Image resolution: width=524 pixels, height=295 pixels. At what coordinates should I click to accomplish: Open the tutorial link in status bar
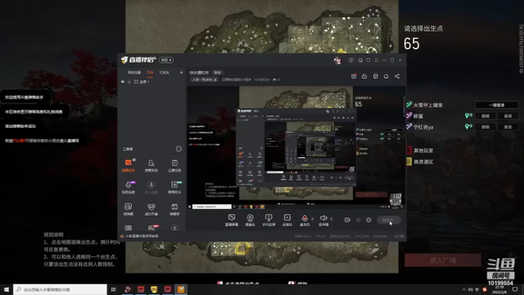[x=141, y=236]
